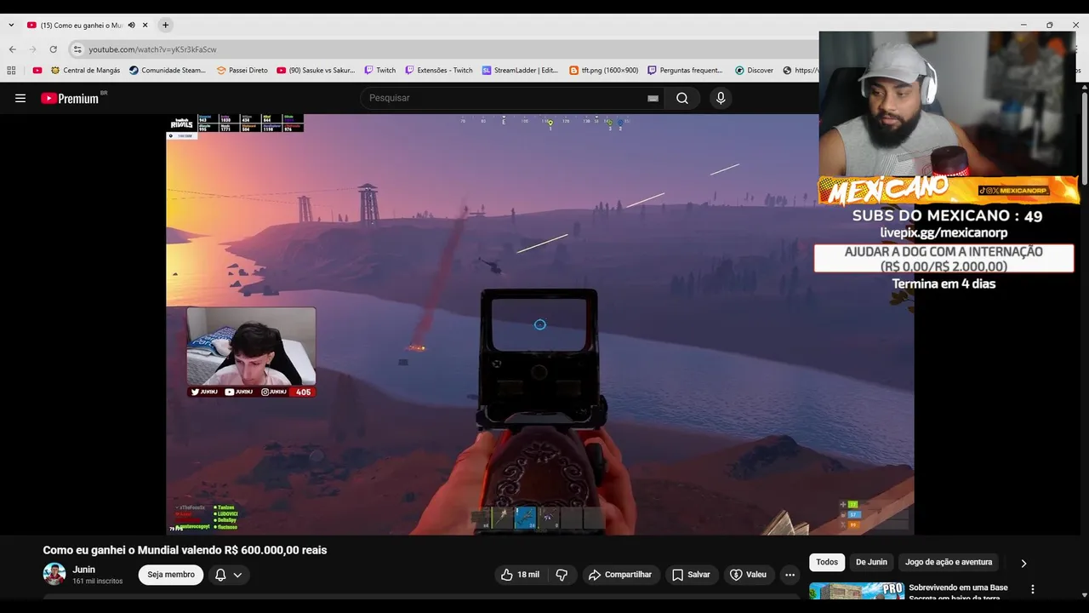
Task: Click the search magnifier button
Action: pos(682,98)
